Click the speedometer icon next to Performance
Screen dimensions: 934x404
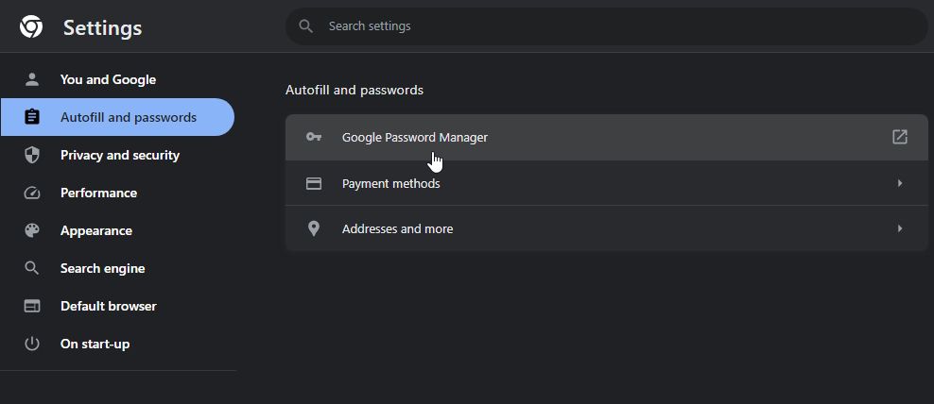coord(32,193)
